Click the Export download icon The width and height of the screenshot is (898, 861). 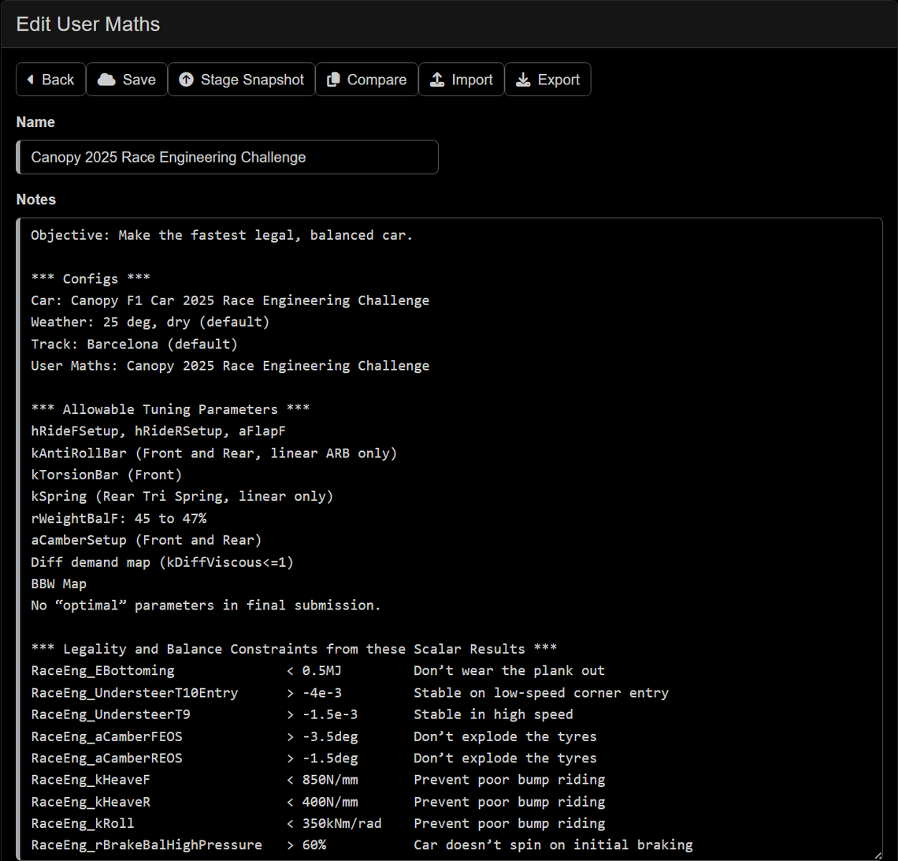pos(523,79)
